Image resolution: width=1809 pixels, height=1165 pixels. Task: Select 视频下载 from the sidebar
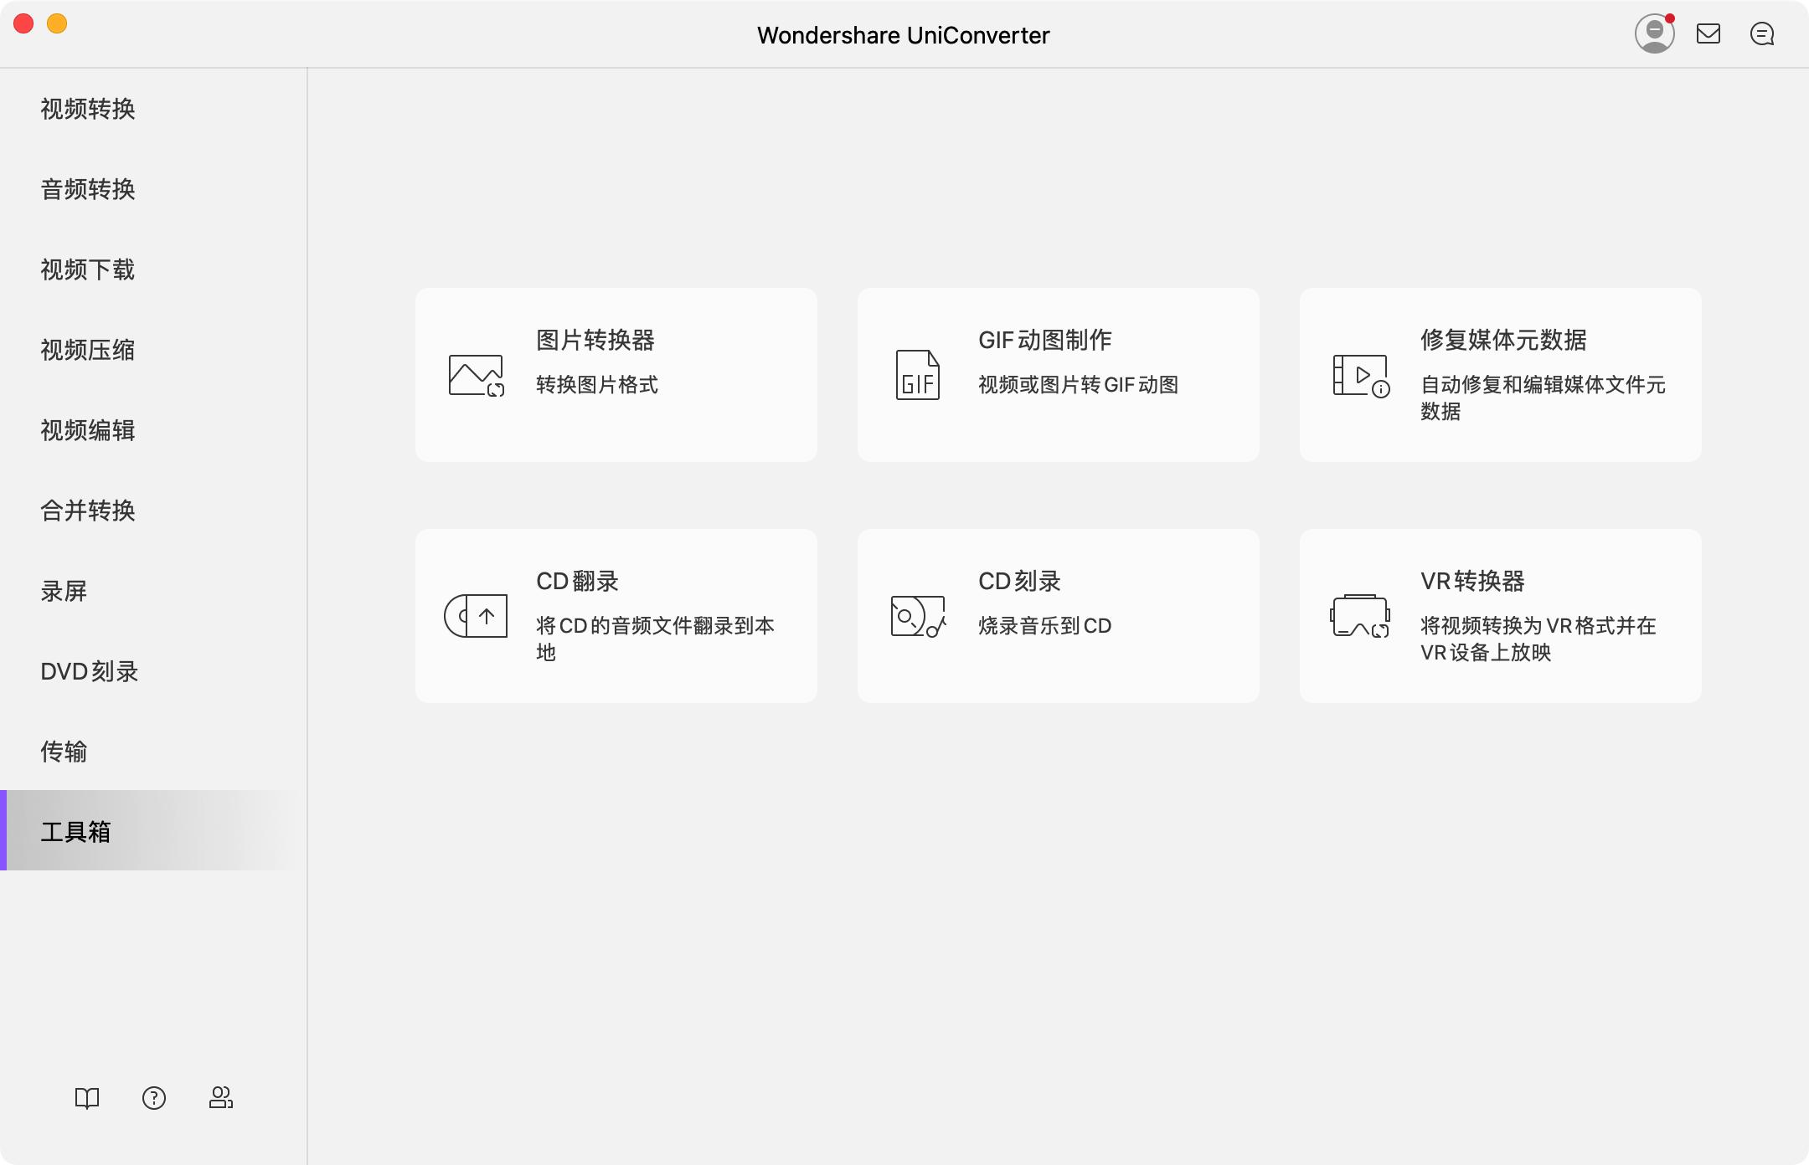click(x=90, y=269)
